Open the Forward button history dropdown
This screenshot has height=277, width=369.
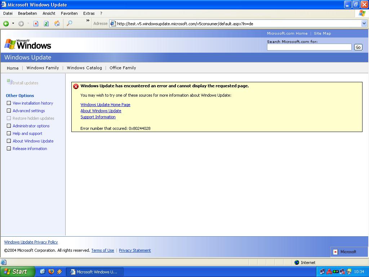[28, 23]
